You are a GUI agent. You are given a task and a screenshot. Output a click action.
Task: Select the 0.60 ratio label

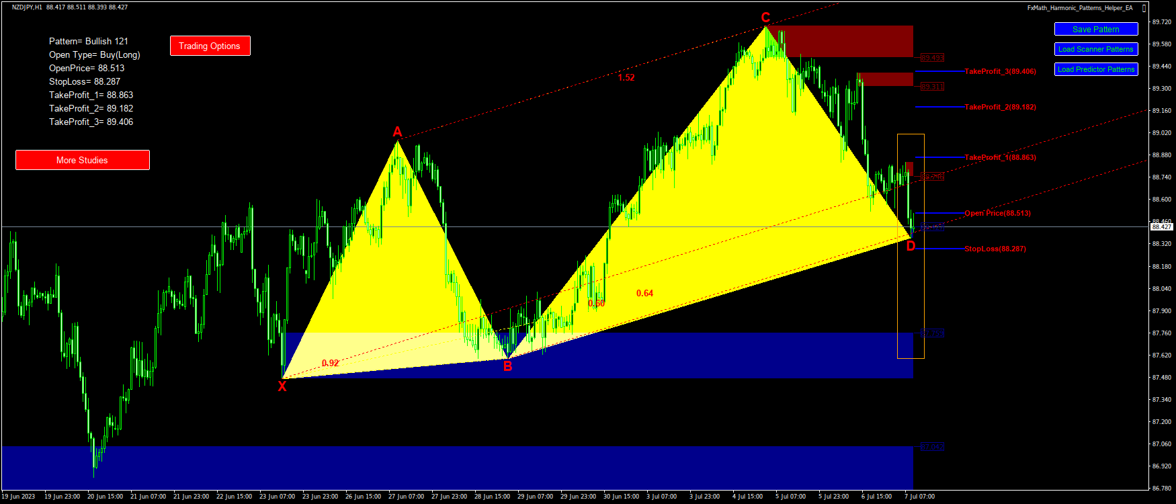[596, 303]
